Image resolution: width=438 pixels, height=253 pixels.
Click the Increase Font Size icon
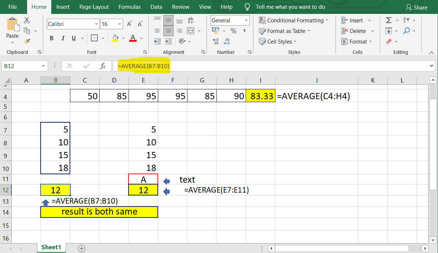coord(129,24)
